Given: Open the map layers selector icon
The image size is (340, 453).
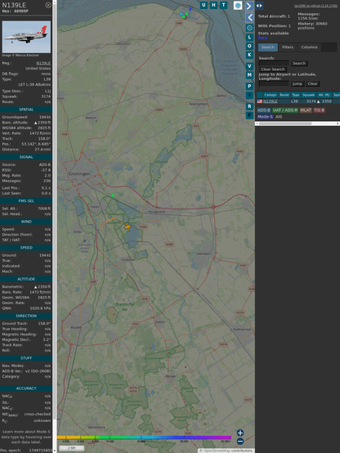Looking at the screenshot, I should tap(238, 6).
